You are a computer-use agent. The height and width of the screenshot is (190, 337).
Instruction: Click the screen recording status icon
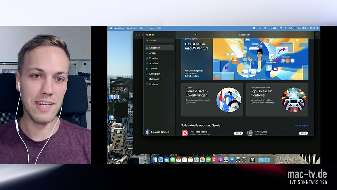pos(254,28)
